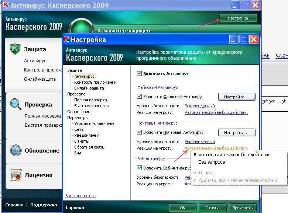The width and height of the screenshot is (288, 213).
Task: Click Удалять, если лечение невозможно option
Action: click(238, 180)
